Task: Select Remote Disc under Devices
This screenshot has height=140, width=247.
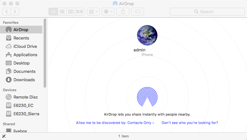Action: click(25, 97)
